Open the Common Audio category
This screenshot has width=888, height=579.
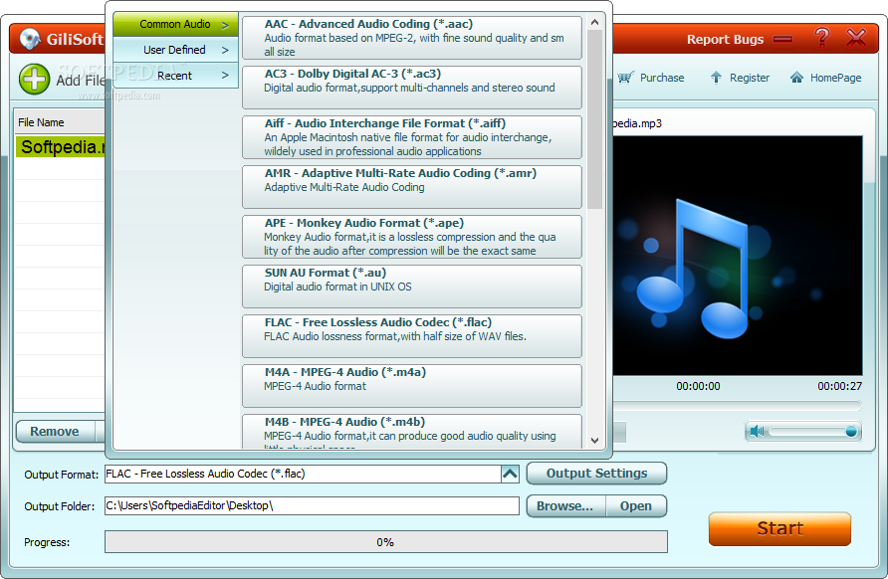[x=175, y=24]
